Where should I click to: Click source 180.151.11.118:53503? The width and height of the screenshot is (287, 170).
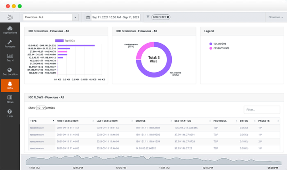[148, 128]
